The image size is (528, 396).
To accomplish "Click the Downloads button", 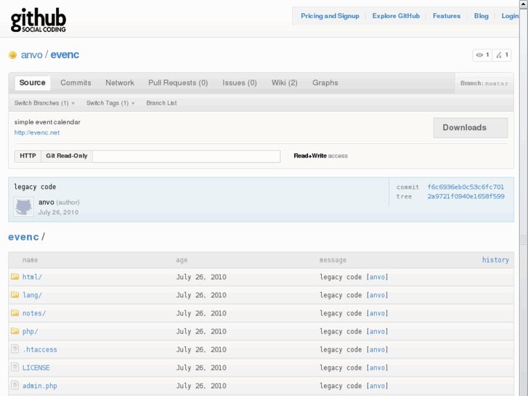I will pos(471,128).
